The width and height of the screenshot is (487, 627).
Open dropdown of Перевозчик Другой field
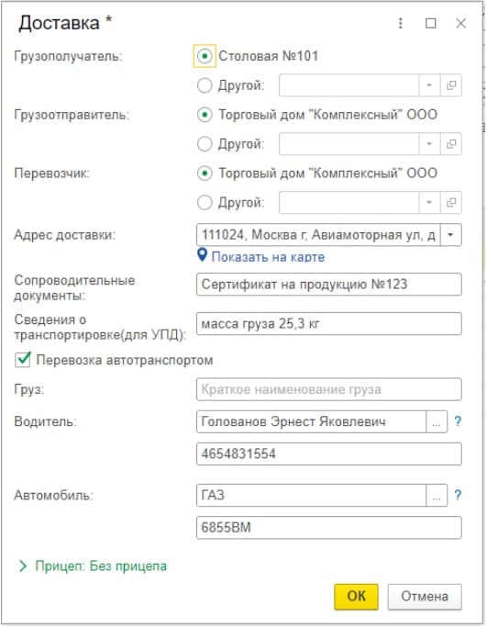[429, 202]
